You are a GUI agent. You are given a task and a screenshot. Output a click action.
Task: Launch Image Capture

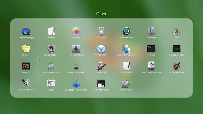51,48
